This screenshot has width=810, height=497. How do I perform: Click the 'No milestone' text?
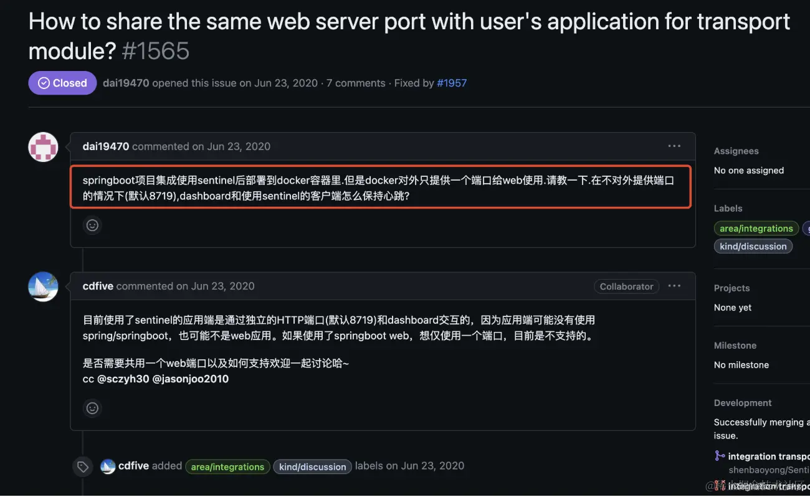pos(741,364)
